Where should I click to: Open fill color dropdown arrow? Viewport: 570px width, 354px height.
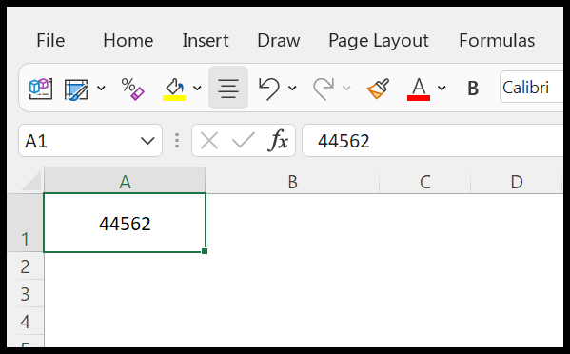pyautogui.click(x=197, y=88)
